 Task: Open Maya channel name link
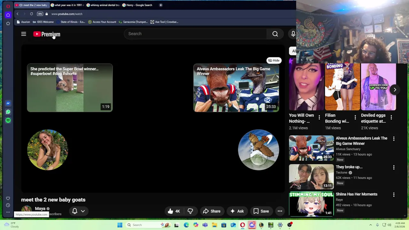click(x=40, y=209)
